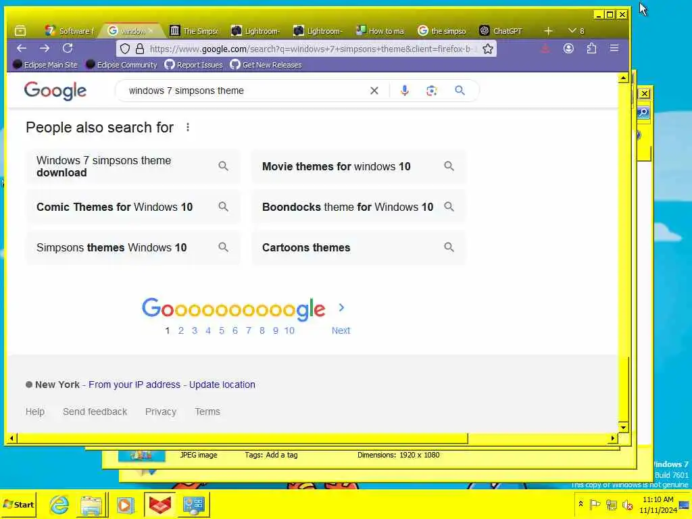Open the extensions puzzle icon
Screen dimensions: 692x519
(x=591, y=49)
